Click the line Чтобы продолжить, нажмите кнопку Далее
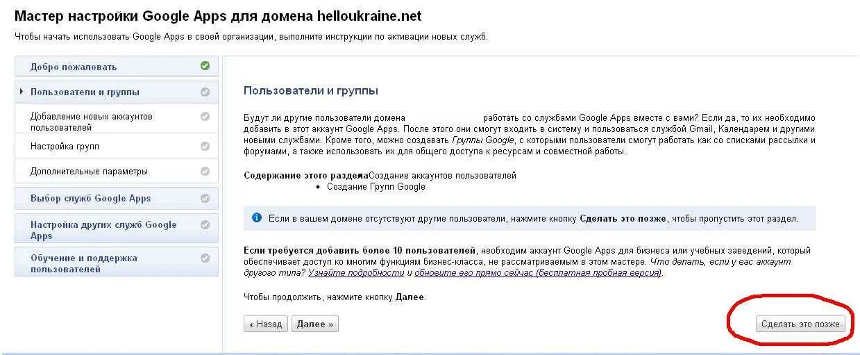Screen dimensions: 860x355 pos(335,297)
